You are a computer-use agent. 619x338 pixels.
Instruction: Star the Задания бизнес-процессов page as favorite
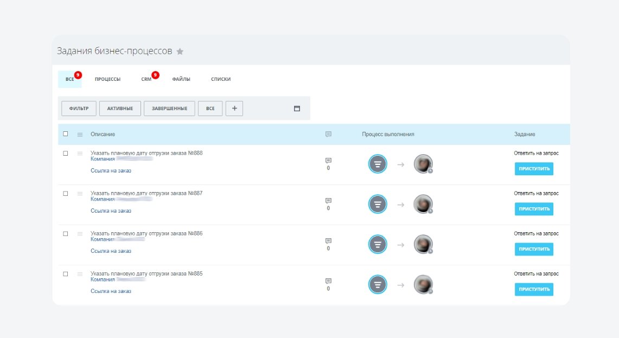click(x=180, y=52)
